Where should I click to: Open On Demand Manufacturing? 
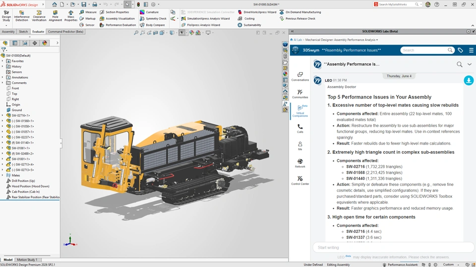click(300, 12)
